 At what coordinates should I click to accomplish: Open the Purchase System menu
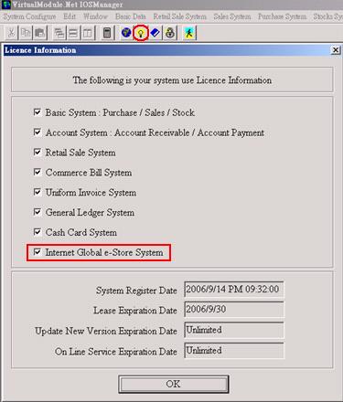click(282, 16)
